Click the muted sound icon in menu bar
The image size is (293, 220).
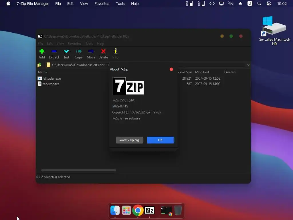(231, 3)
